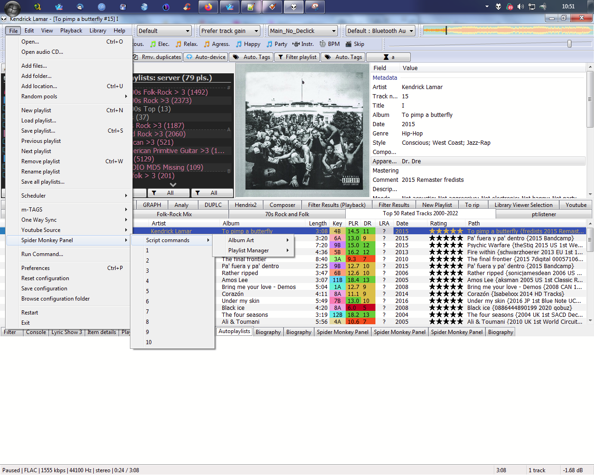The image size is (594, 475).
Task: Open the Edit menu
Action: tap(29, 31)
